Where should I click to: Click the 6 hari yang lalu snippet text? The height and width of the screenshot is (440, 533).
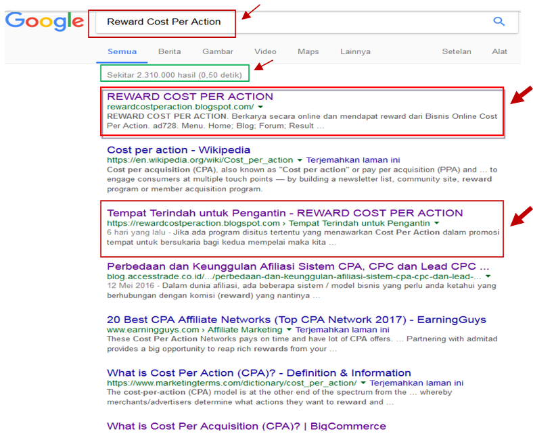(136, 233)
